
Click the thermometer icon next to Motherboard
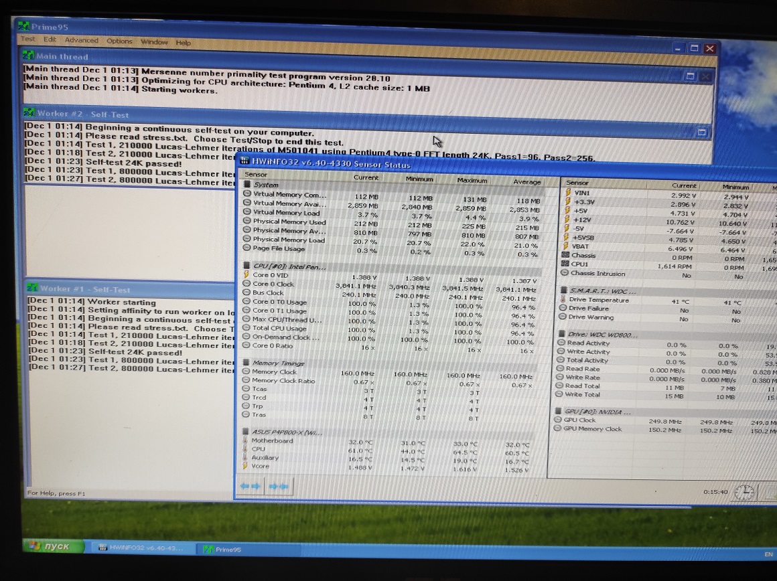coord(244,440)
